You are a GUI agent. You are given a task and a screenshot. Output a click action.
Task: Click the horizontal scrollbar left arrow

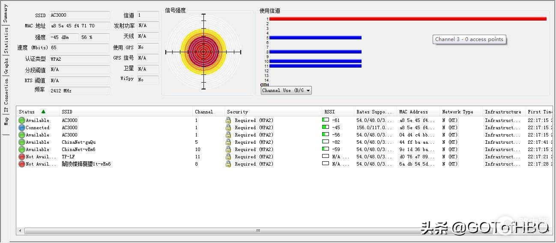click(20, 231)
